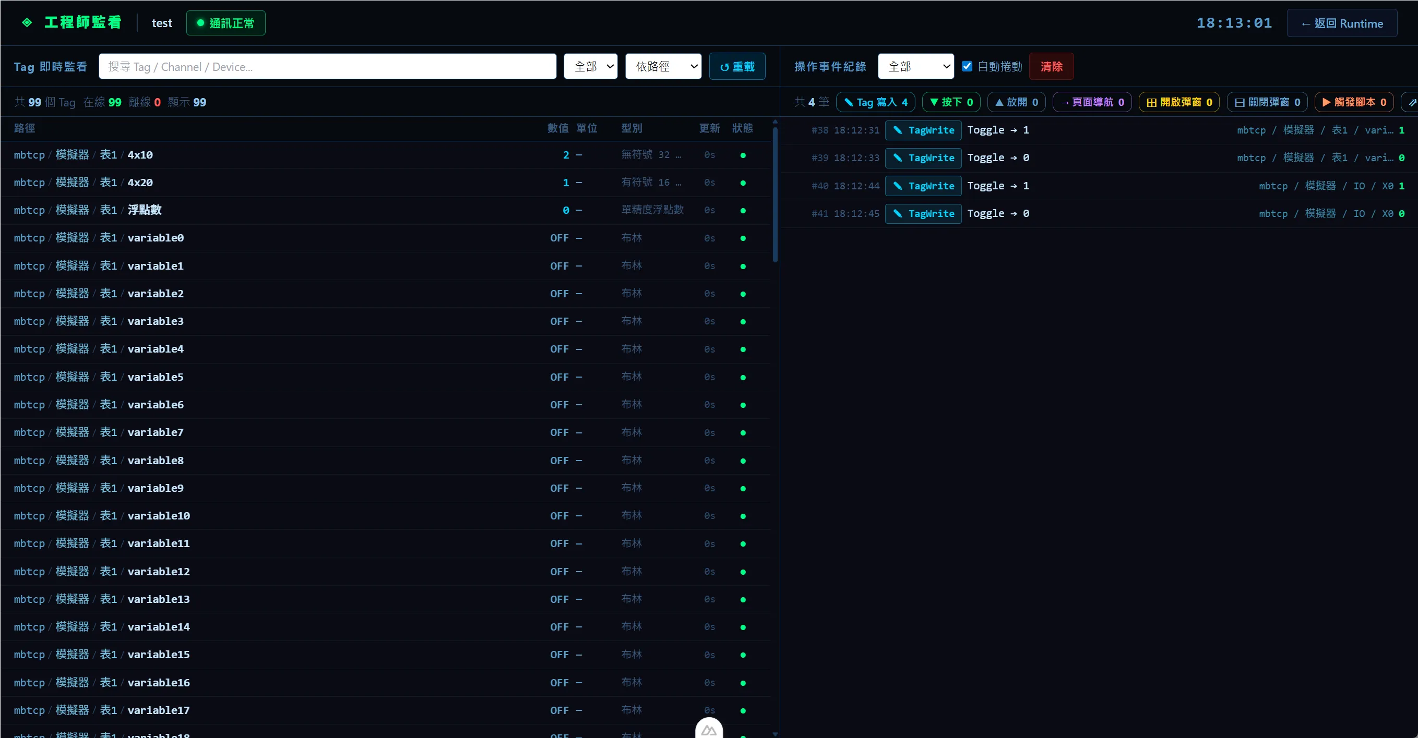Open the 依路徑 sort dropdown
Image resolution: width=1418 pixels, height=738 pixels.
coord(663,67)
